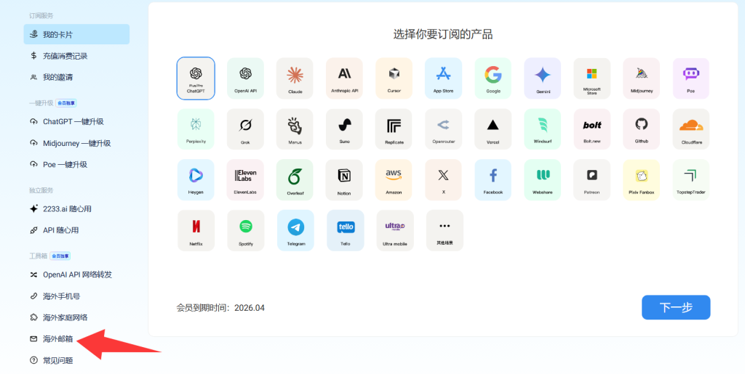
Task: Select the Google product card
Action: click(493, 78)
